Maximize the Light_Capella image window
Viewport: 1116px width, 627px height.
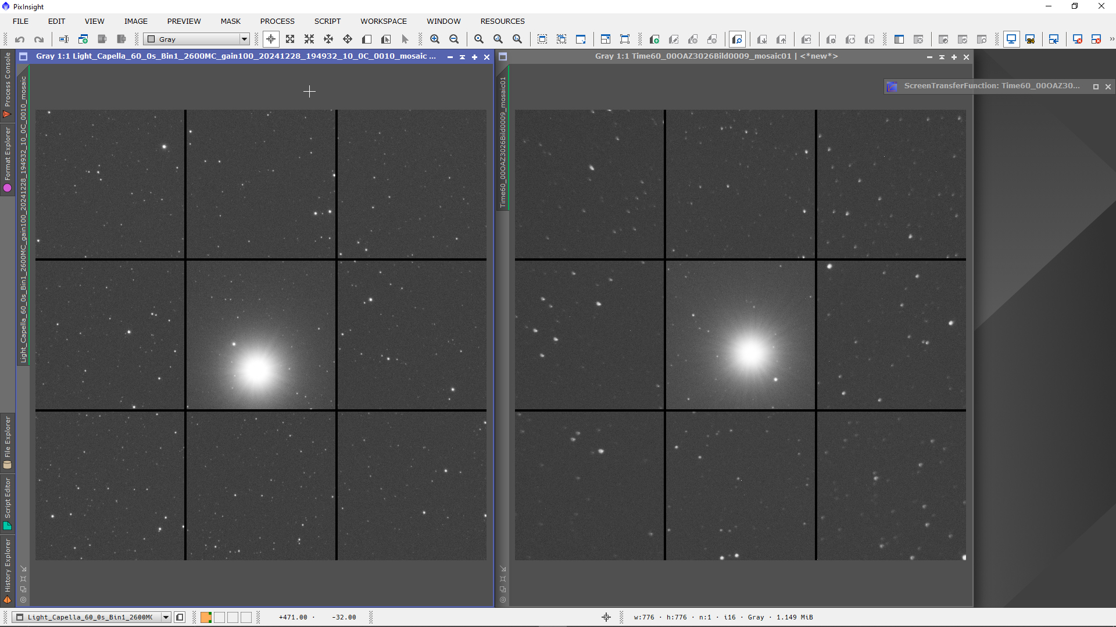pos(474,57)
